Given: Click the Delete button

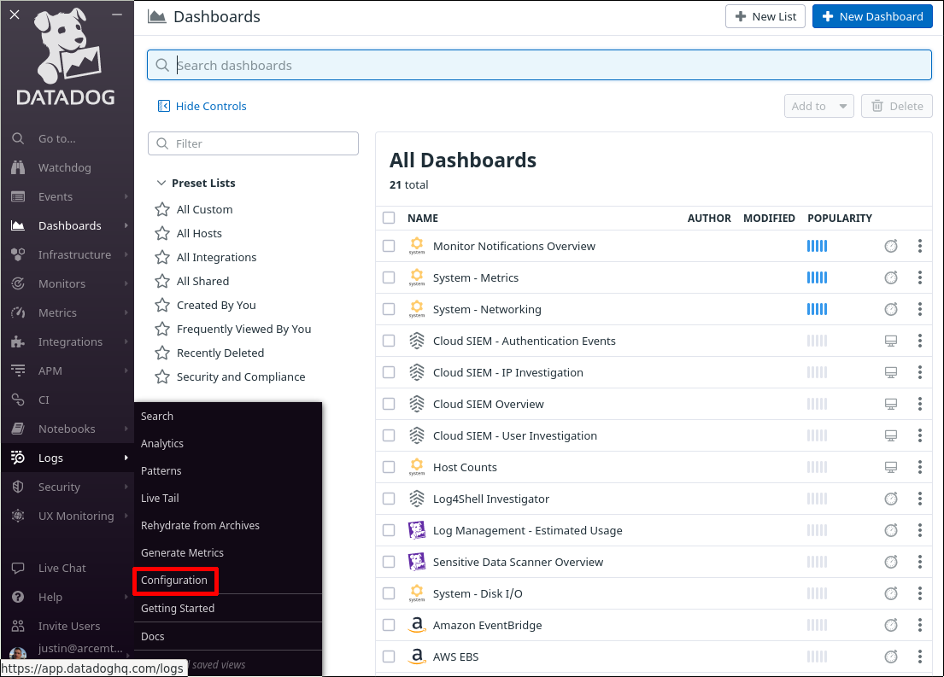Looking at the screenshot, I should [896, 106].
